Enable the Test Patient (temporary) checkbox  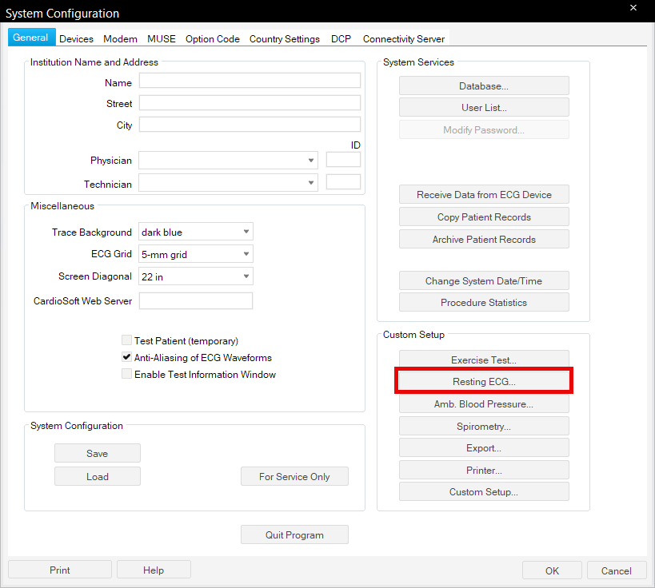pyautogui.click(x=126, y=340)
